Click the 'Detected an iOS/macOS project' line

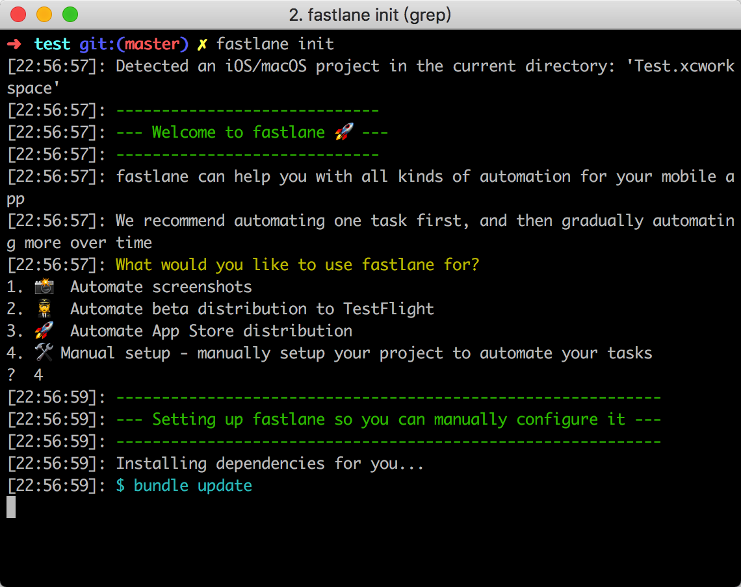pyautogui.click(x=370, y=77)
